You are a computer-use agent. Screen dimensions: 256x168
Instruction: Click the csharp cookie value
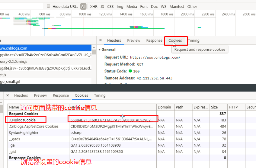76,133
